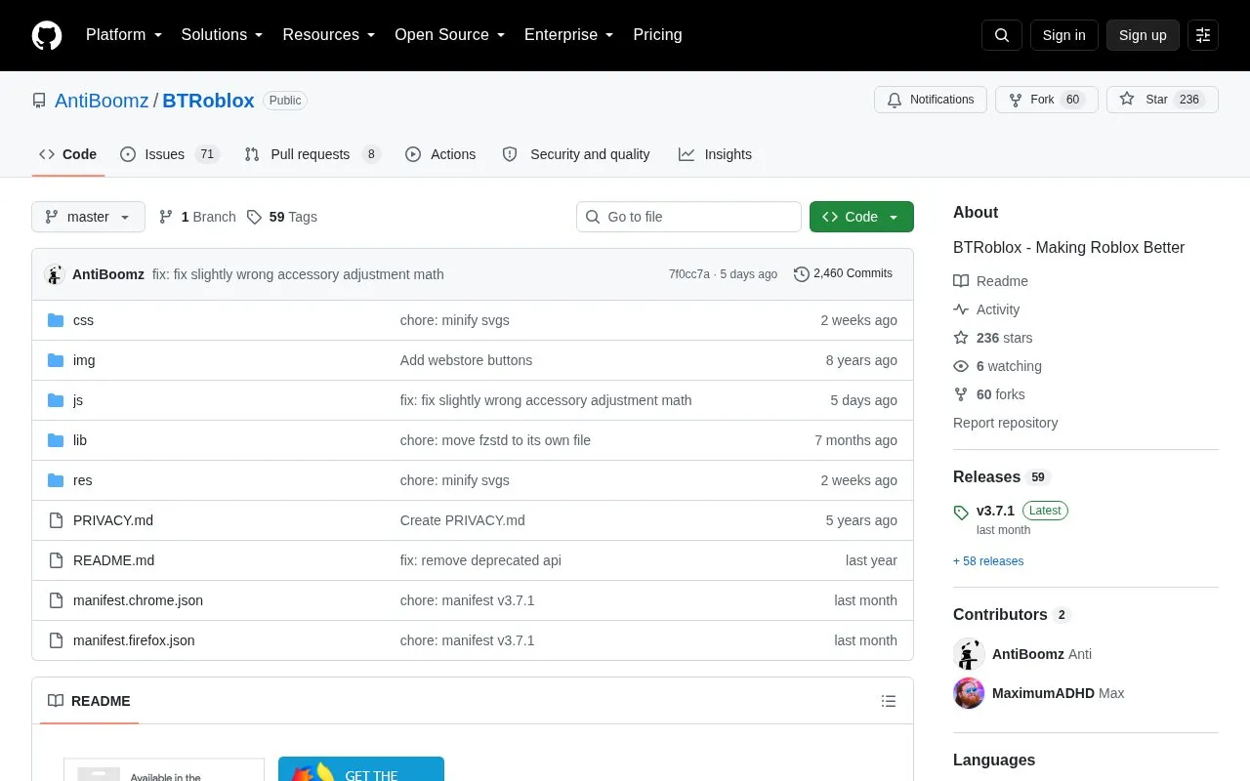Open the lib folder
Viewport: 1250px width, 781px height.
80,440
